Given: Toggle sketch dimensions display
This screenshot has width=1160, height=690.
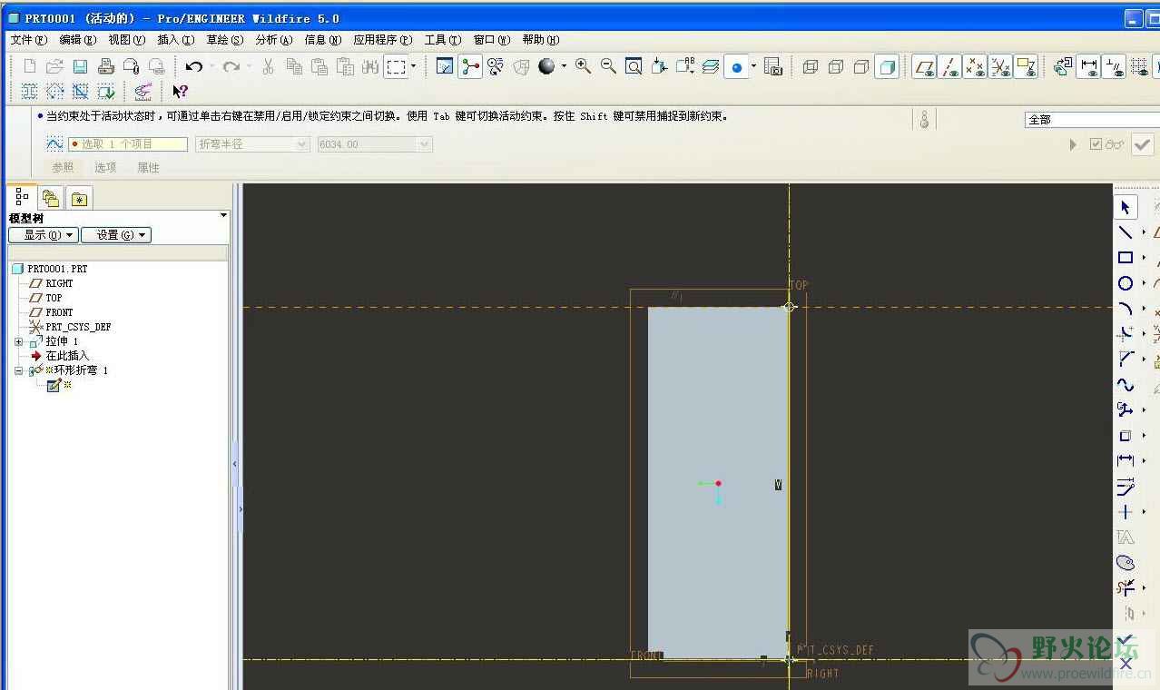Looking at the screenshot, I should (x=1088, y=66).
